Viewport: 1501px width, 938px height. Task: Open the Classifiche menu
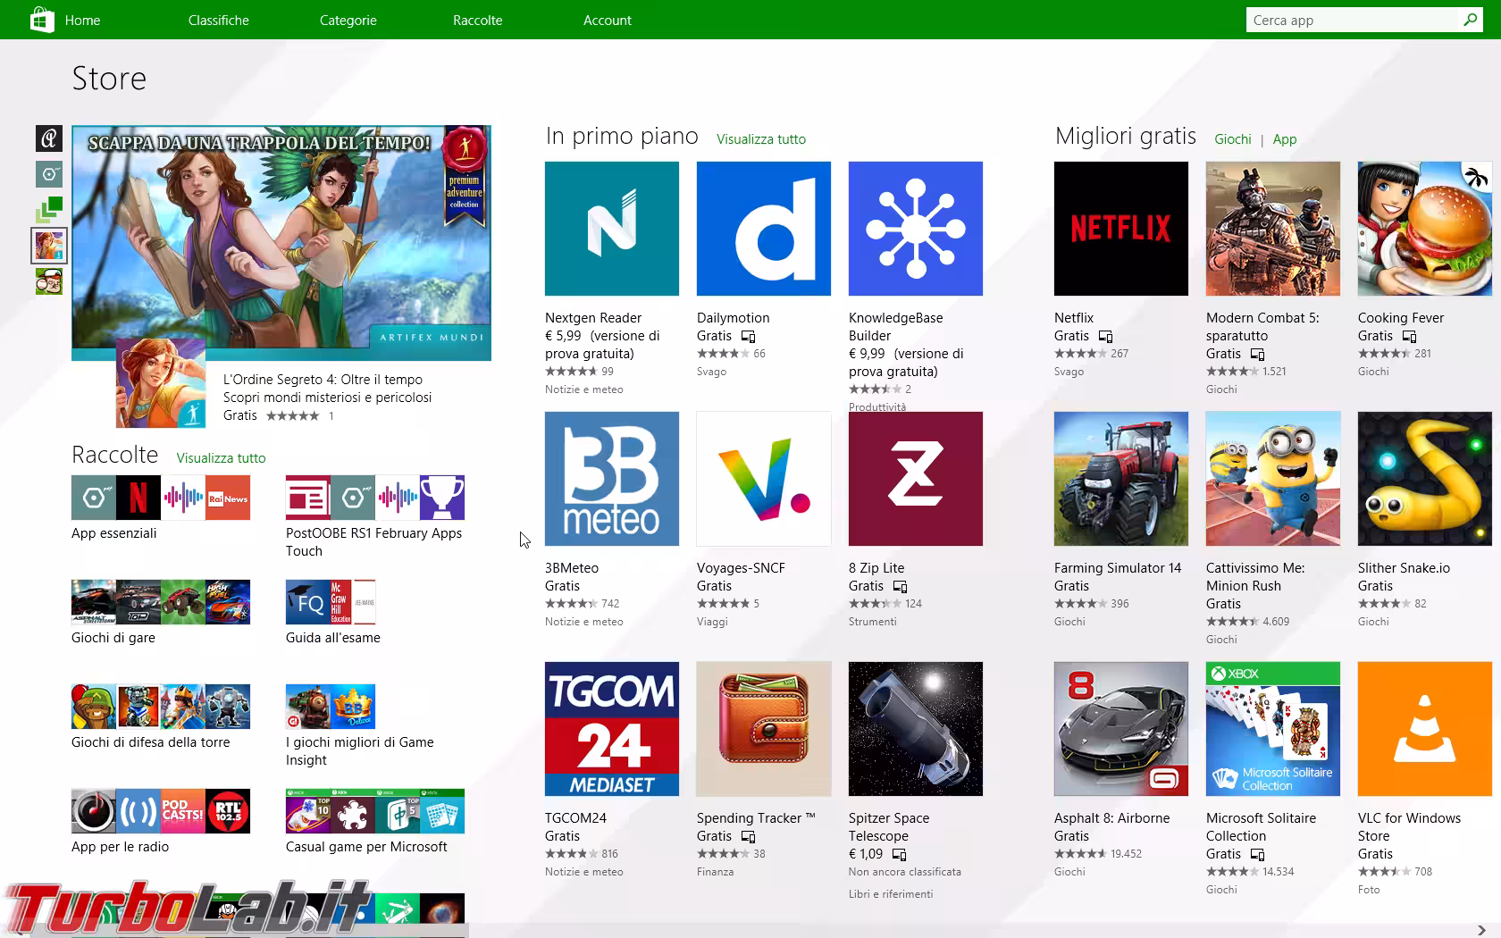(x=218, y=20)
